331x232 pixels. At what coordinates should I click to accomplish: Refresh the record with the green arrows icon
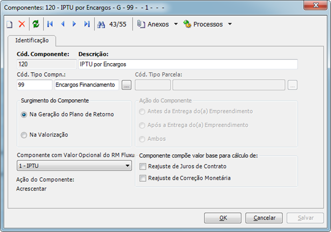[36, 24]
